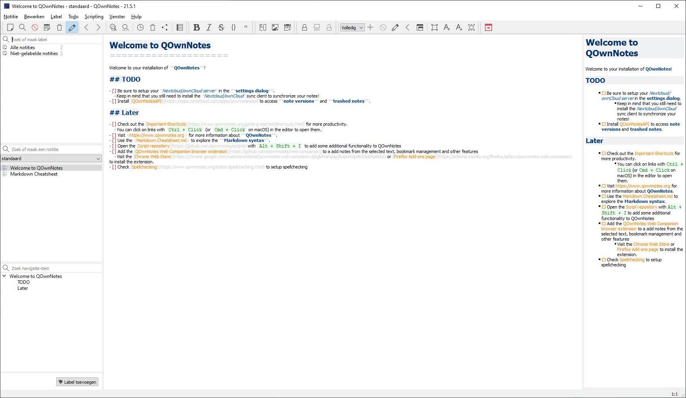
Task: Click the 'Zoek of maak een notitie' field
Action: pyautogui.click(x=54, y=149)
